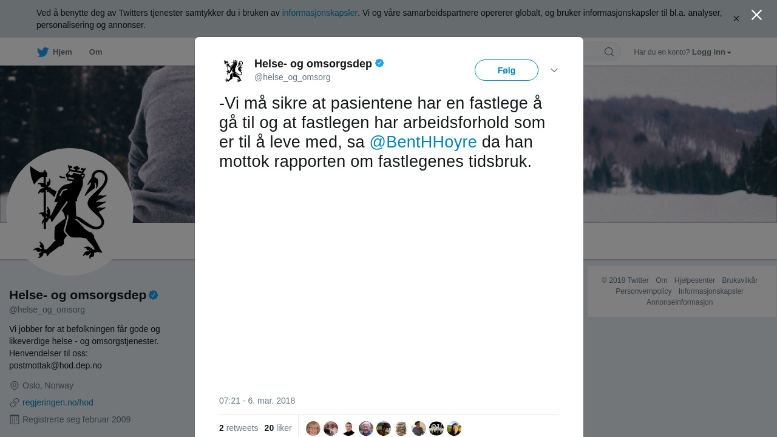Open the Om menu item
This screenshot has width=777, height=437.
click(95, 52)
